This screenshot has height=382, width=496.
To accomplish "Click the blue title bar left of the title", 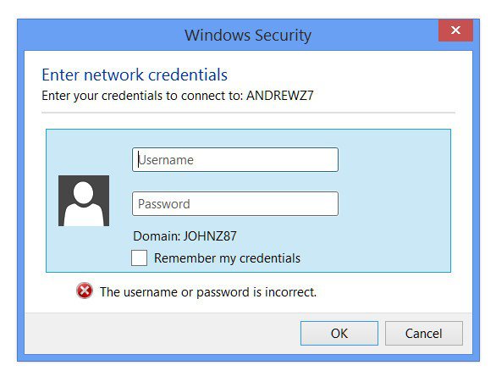I will click(102, 35).
